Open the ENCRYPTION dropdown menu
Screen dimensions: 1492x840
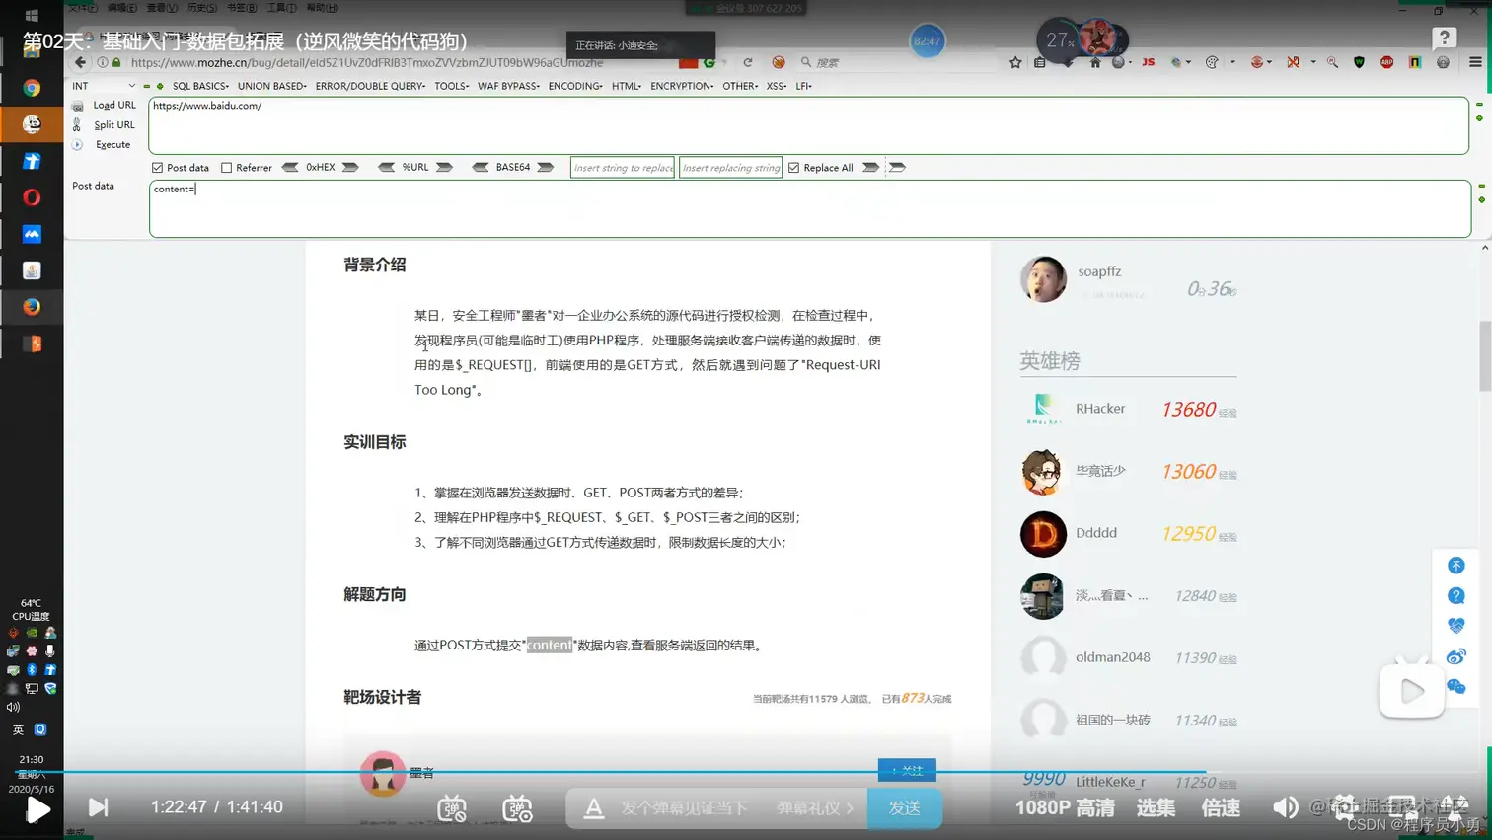click(682, 86)
